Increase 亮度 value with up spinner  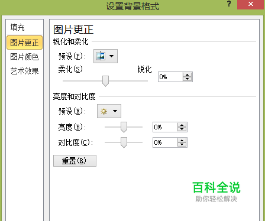pyautogui.click(x=182, y=125)
